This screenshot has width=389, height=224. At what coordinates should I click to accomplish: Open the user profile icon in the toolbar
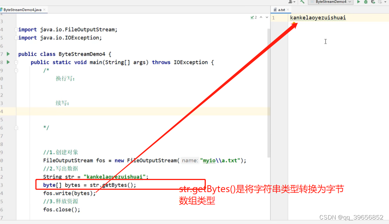(290, 2)
